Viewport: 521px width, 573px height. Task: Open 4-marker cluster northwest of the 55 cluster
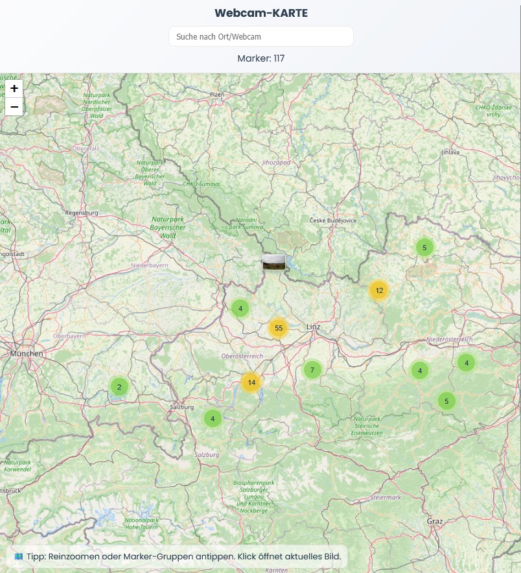(x=240, y=309)
